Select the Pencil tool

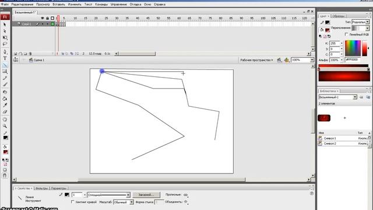point(5,78)
